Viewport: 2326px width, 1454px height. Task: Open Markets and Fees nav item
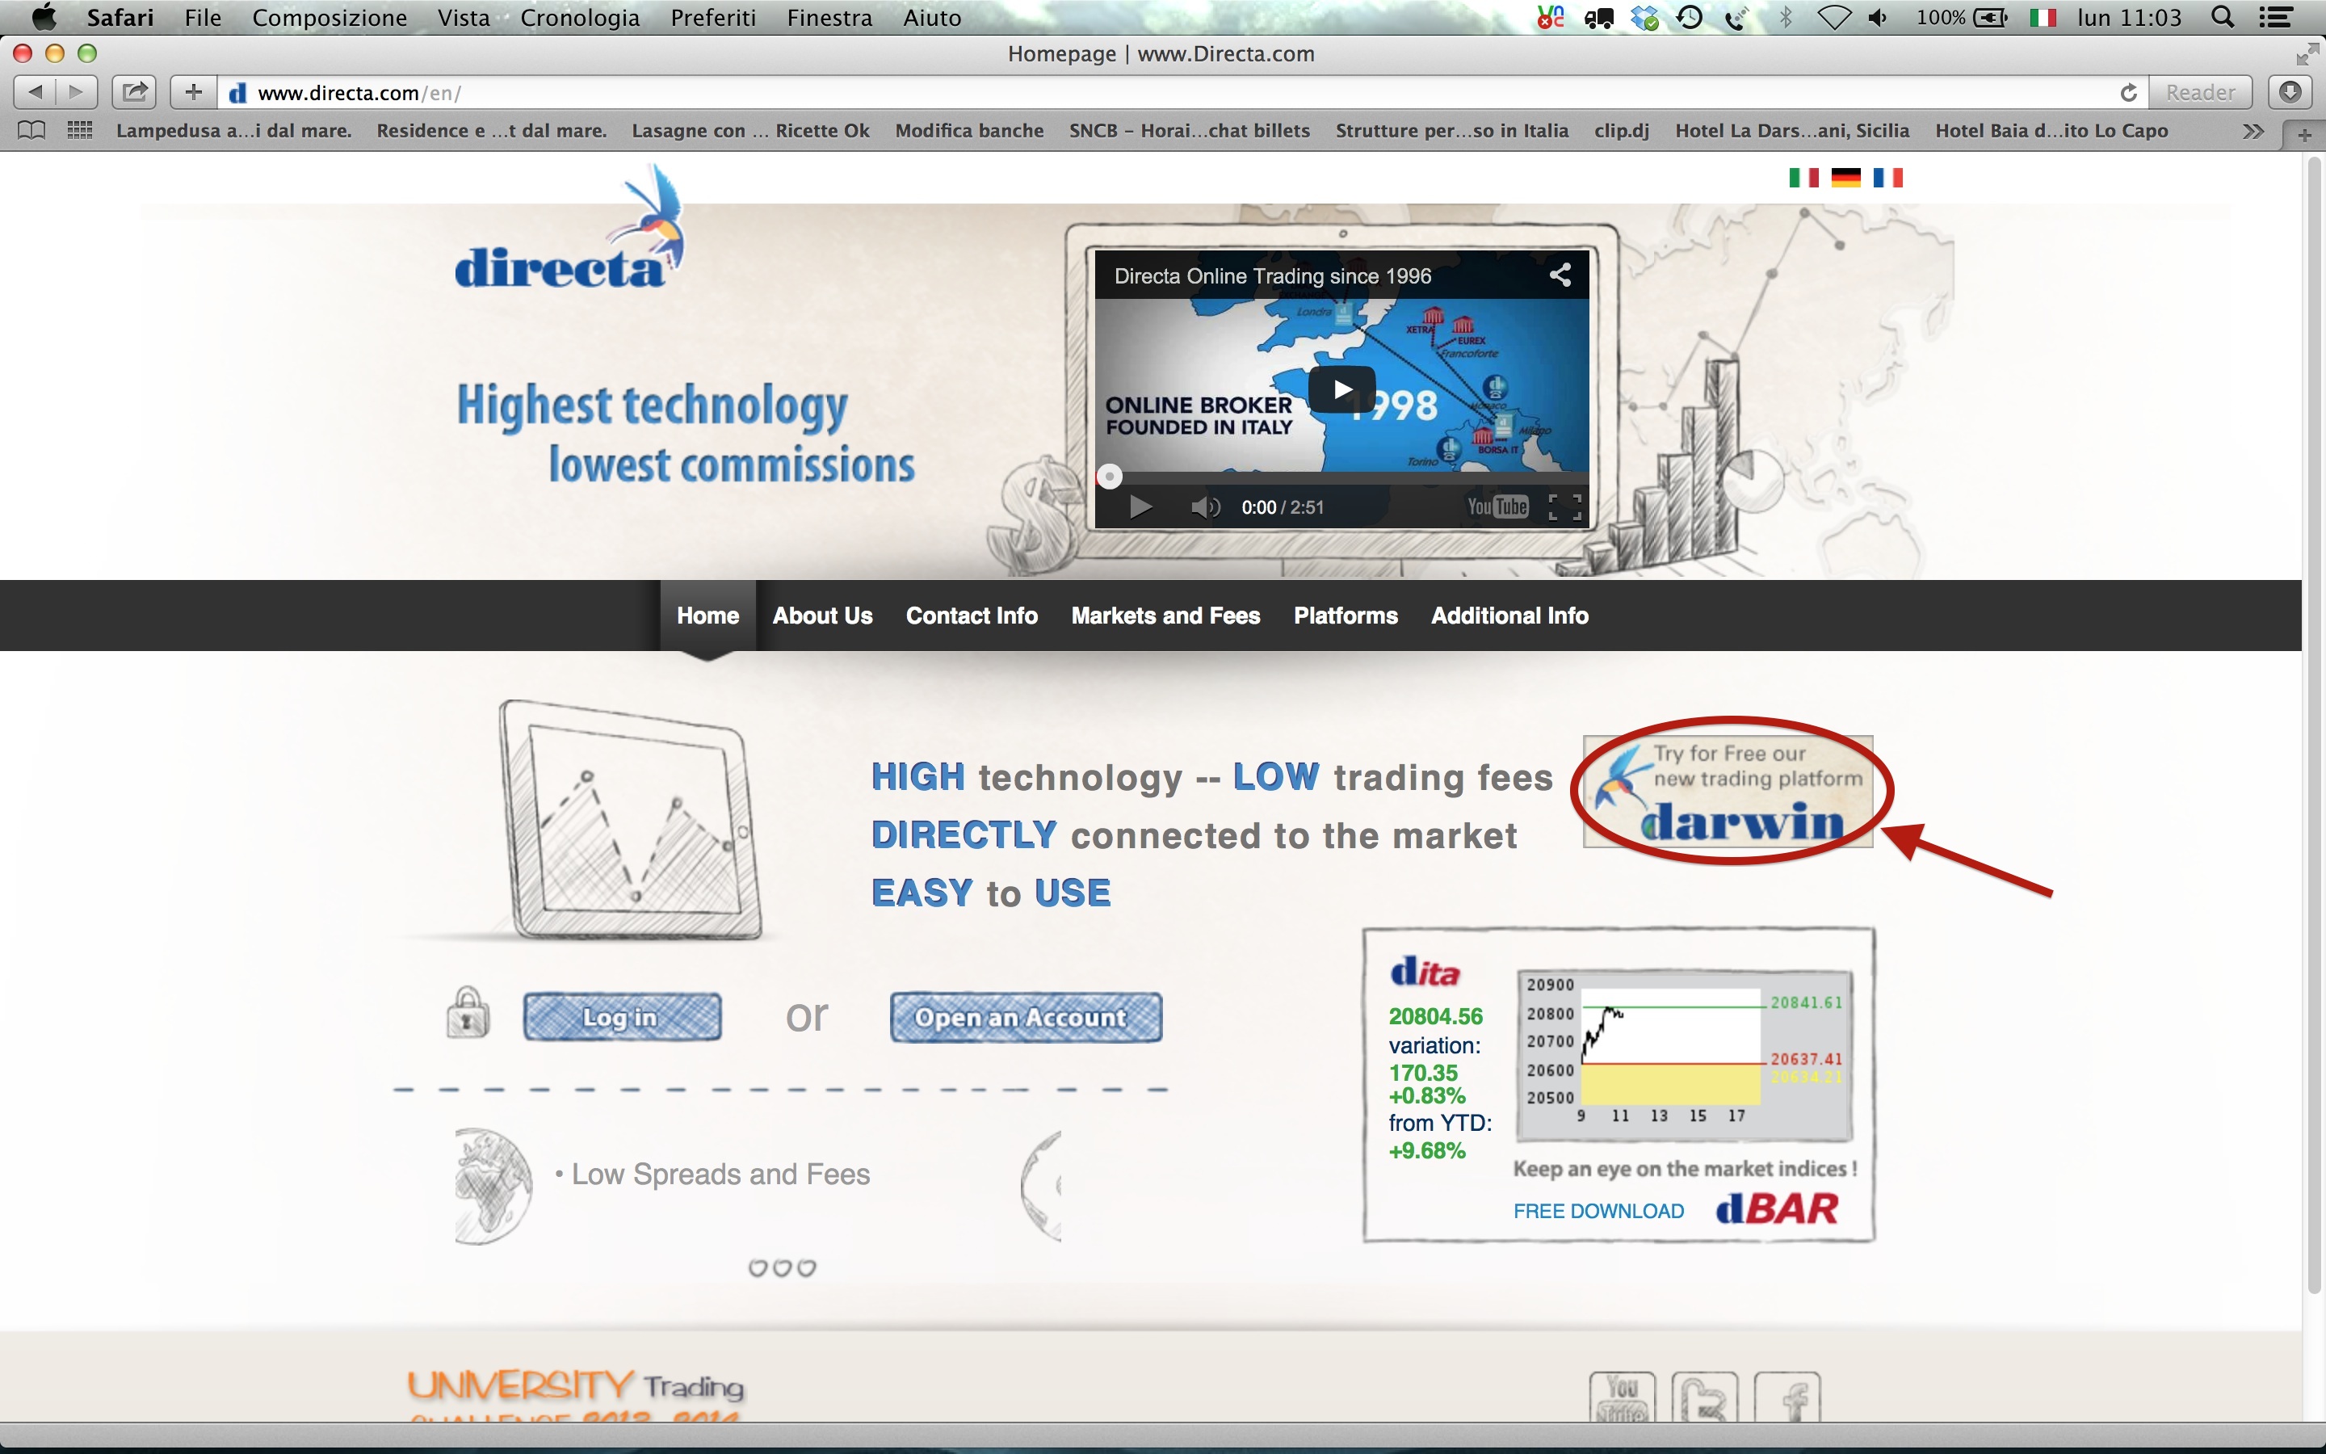tap(1166, 616)
